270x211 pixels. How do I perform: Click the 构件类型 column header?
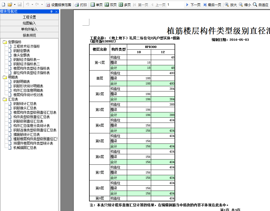point(119,50)
